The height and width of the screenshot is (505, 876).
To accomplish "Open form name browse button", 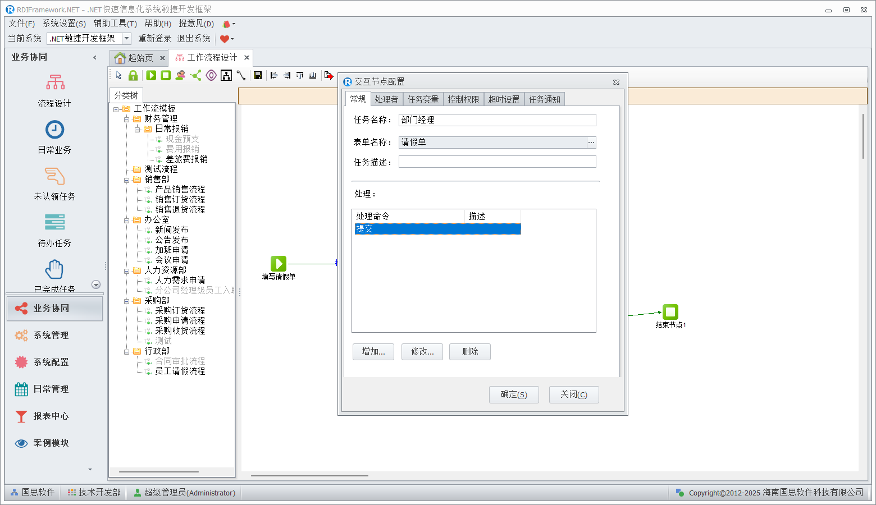I will (591, 143).
